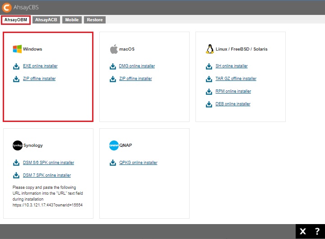Open the help question mark icon
This screenshot has height=239, width=325.
pos(317,231)
